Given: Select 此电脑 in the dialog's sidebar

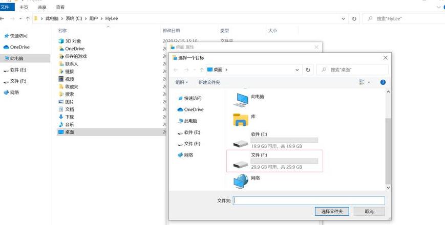Looking at the screenshot, I should click(187, 121).
